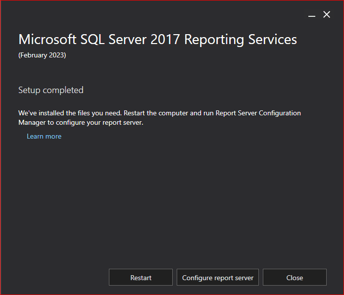
Task: Click the Close button at bottom
Action: click(295, 278)
